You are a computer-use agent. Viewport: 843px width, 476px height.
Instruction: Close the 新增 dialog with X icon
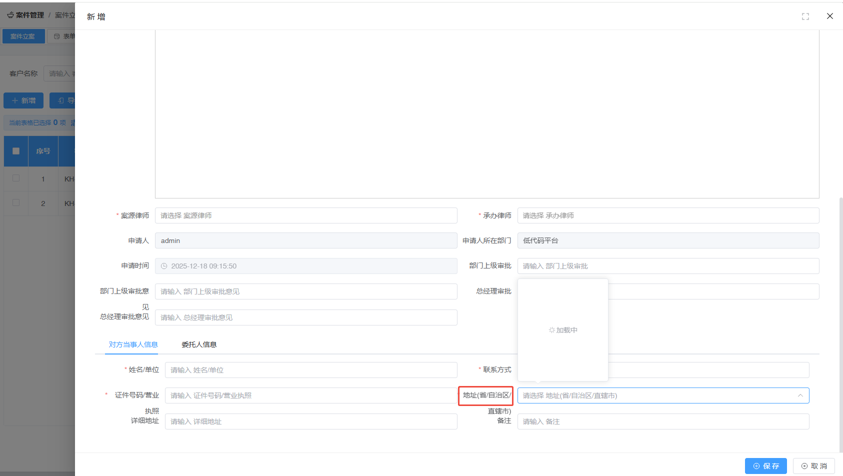(x=829, y=16)
